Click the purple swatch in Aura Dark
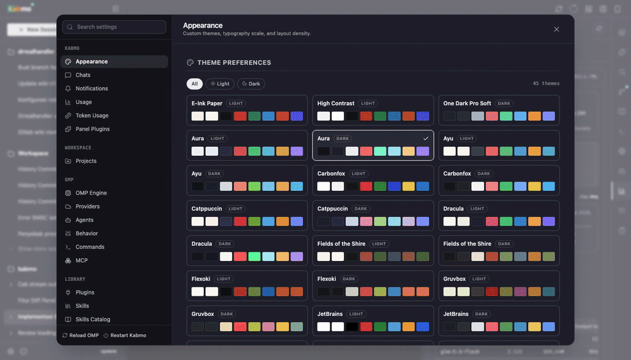631x360 pixels. [423, 151]
